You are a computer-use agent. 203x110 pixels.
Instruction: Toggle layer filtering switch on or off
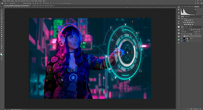(x=202, y=29)
